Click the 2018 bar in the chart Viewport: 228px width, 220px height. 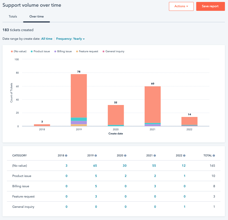coord(42,125)
